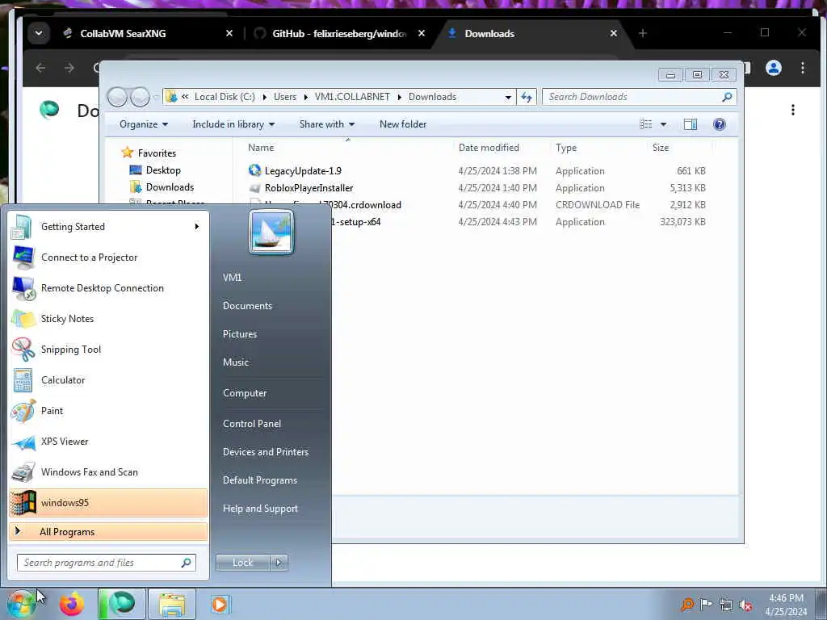The height and width of the screenshot is (620, 827).
Task: Select the setup-x64 application file
Action: pos(355,222)
